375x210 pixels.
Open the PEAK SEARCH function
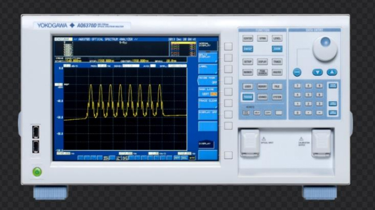pos(262,72)
